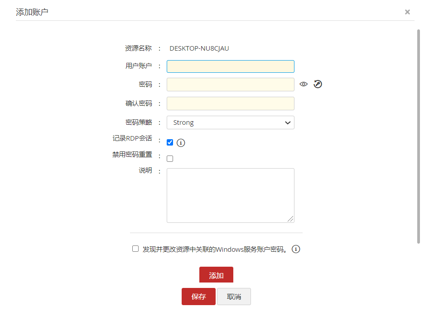Focus the 用户账户 input field
The image size is (429, 325).
coord(230,66)
